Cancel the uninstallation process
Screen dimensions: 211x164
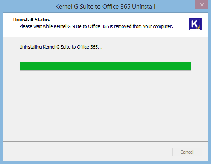(x=187, y=152)
